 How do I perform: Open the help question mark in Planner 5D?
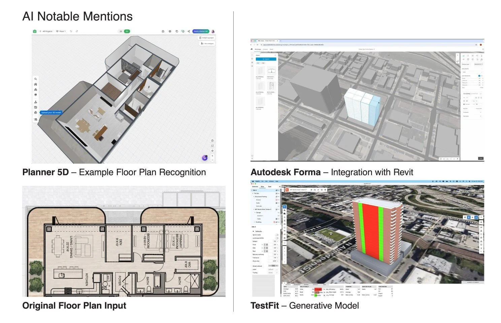click(x=212, y=141)
